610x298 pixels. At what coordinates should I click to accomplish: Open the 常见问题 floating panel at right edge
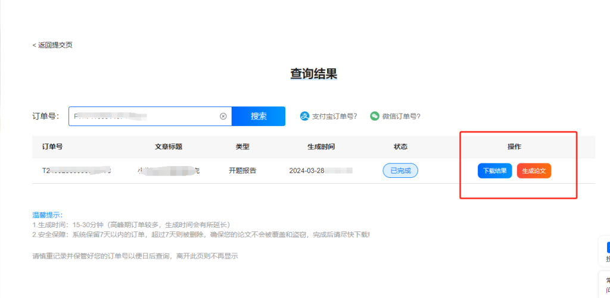coord(606,284)
